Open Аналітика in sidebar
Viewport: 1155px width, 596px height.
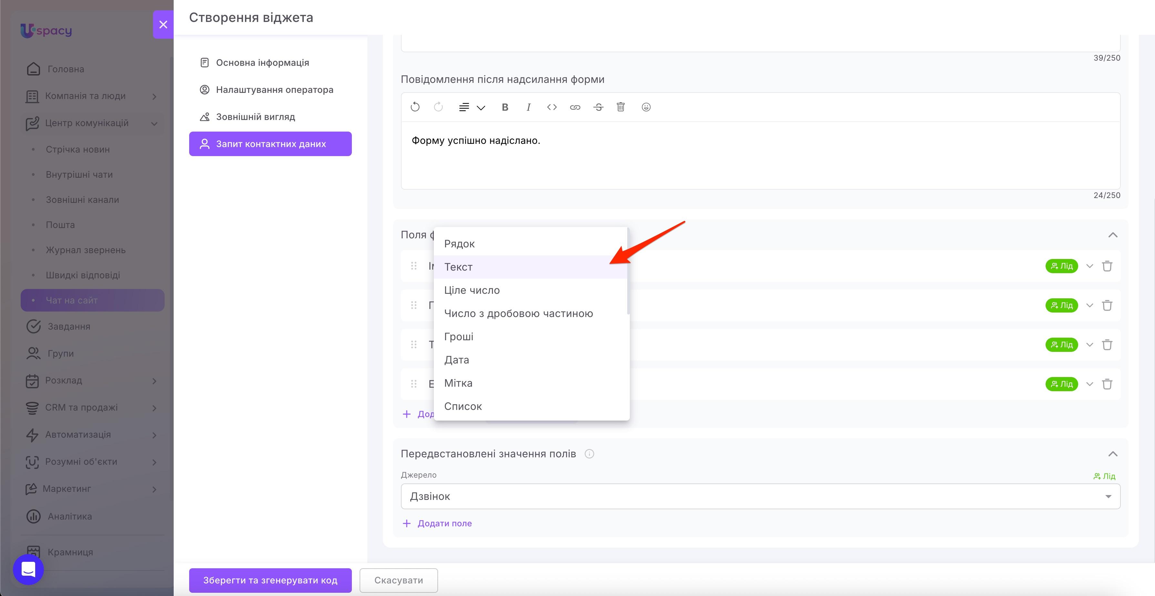[x=92, y=516]
